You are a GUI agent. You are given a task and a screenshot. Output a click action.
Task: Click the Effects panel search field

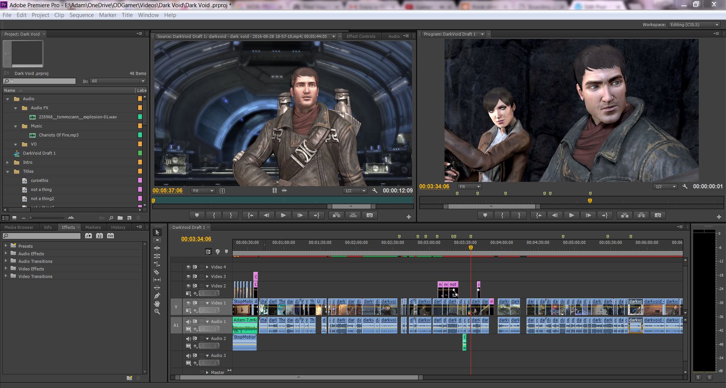coord(44,236)
